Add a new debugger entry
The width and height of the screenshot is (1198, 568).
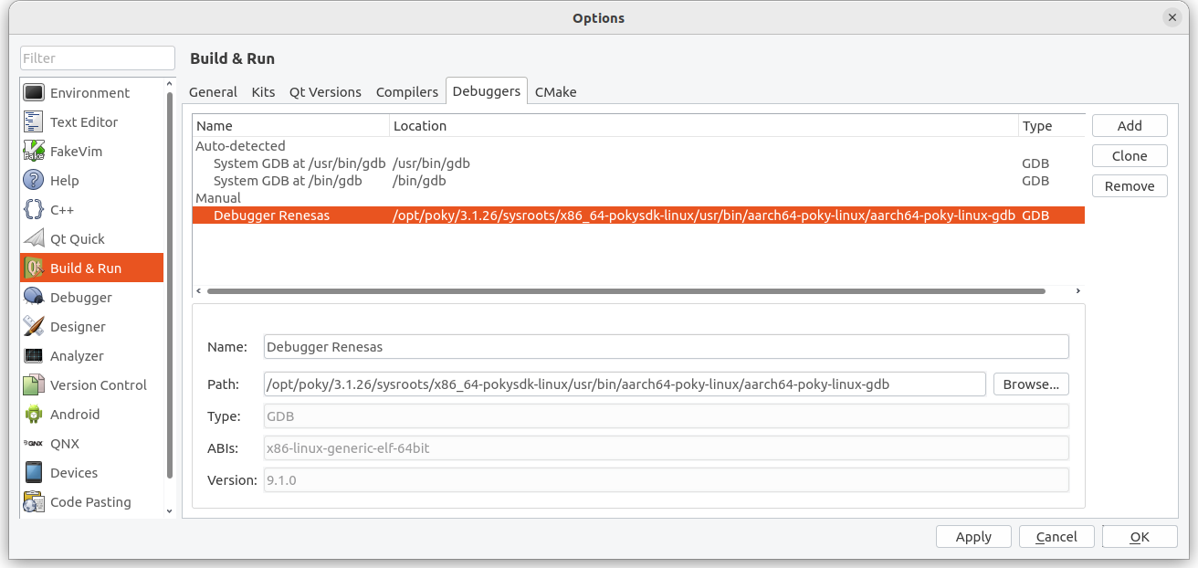tap(1130, 125)
